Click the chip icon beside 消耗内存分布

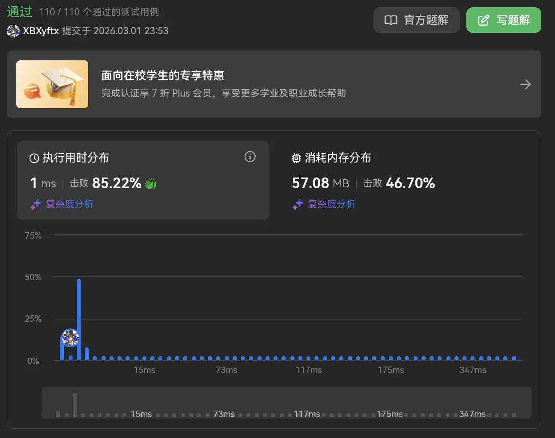(x=296, y=158)
